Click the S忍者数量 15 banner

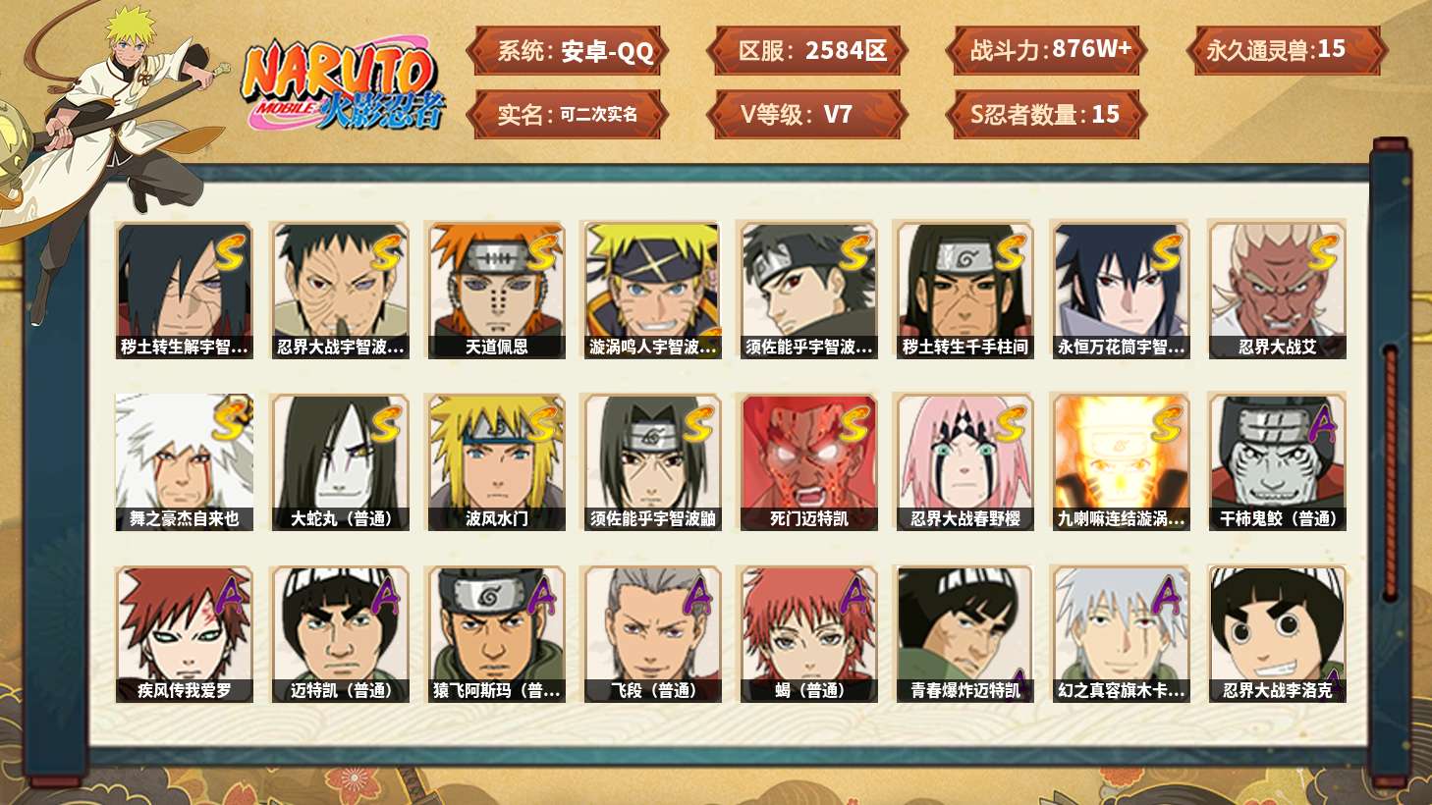point(1046,115)
